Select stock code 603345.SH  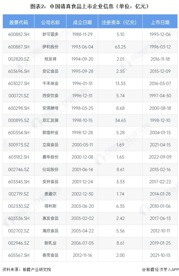click(x=19, y=181)
